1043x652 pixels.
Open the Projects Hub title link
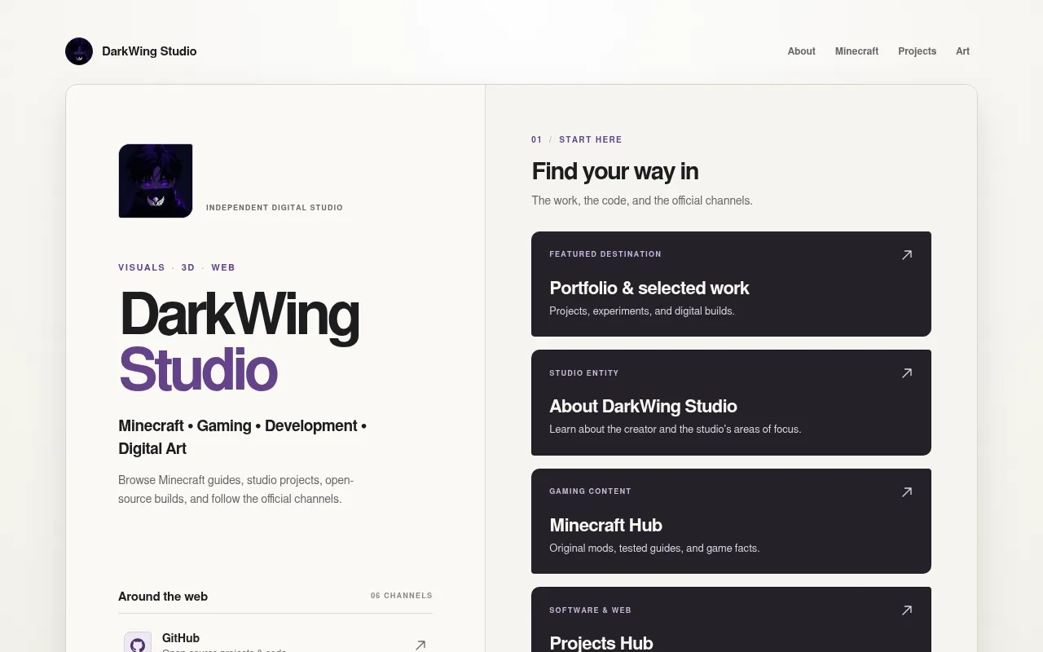pyautogui.click(x=601, y=643)
